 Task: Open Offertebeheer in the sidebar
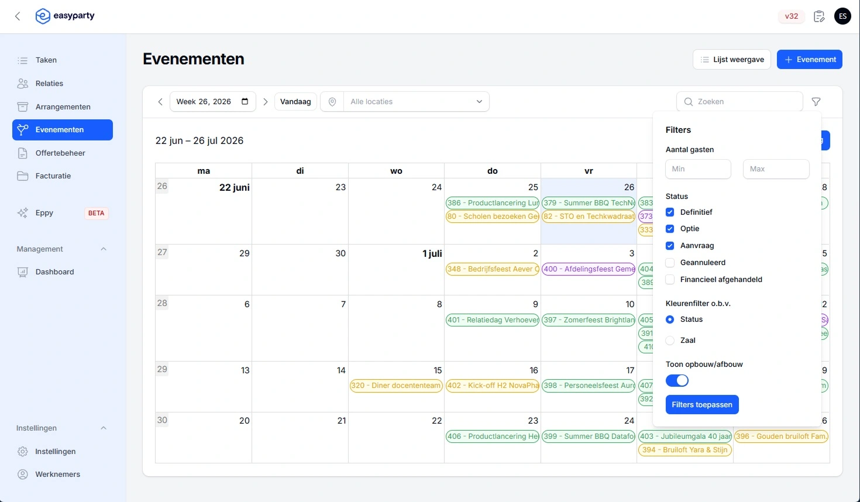[x=63, y=153]
